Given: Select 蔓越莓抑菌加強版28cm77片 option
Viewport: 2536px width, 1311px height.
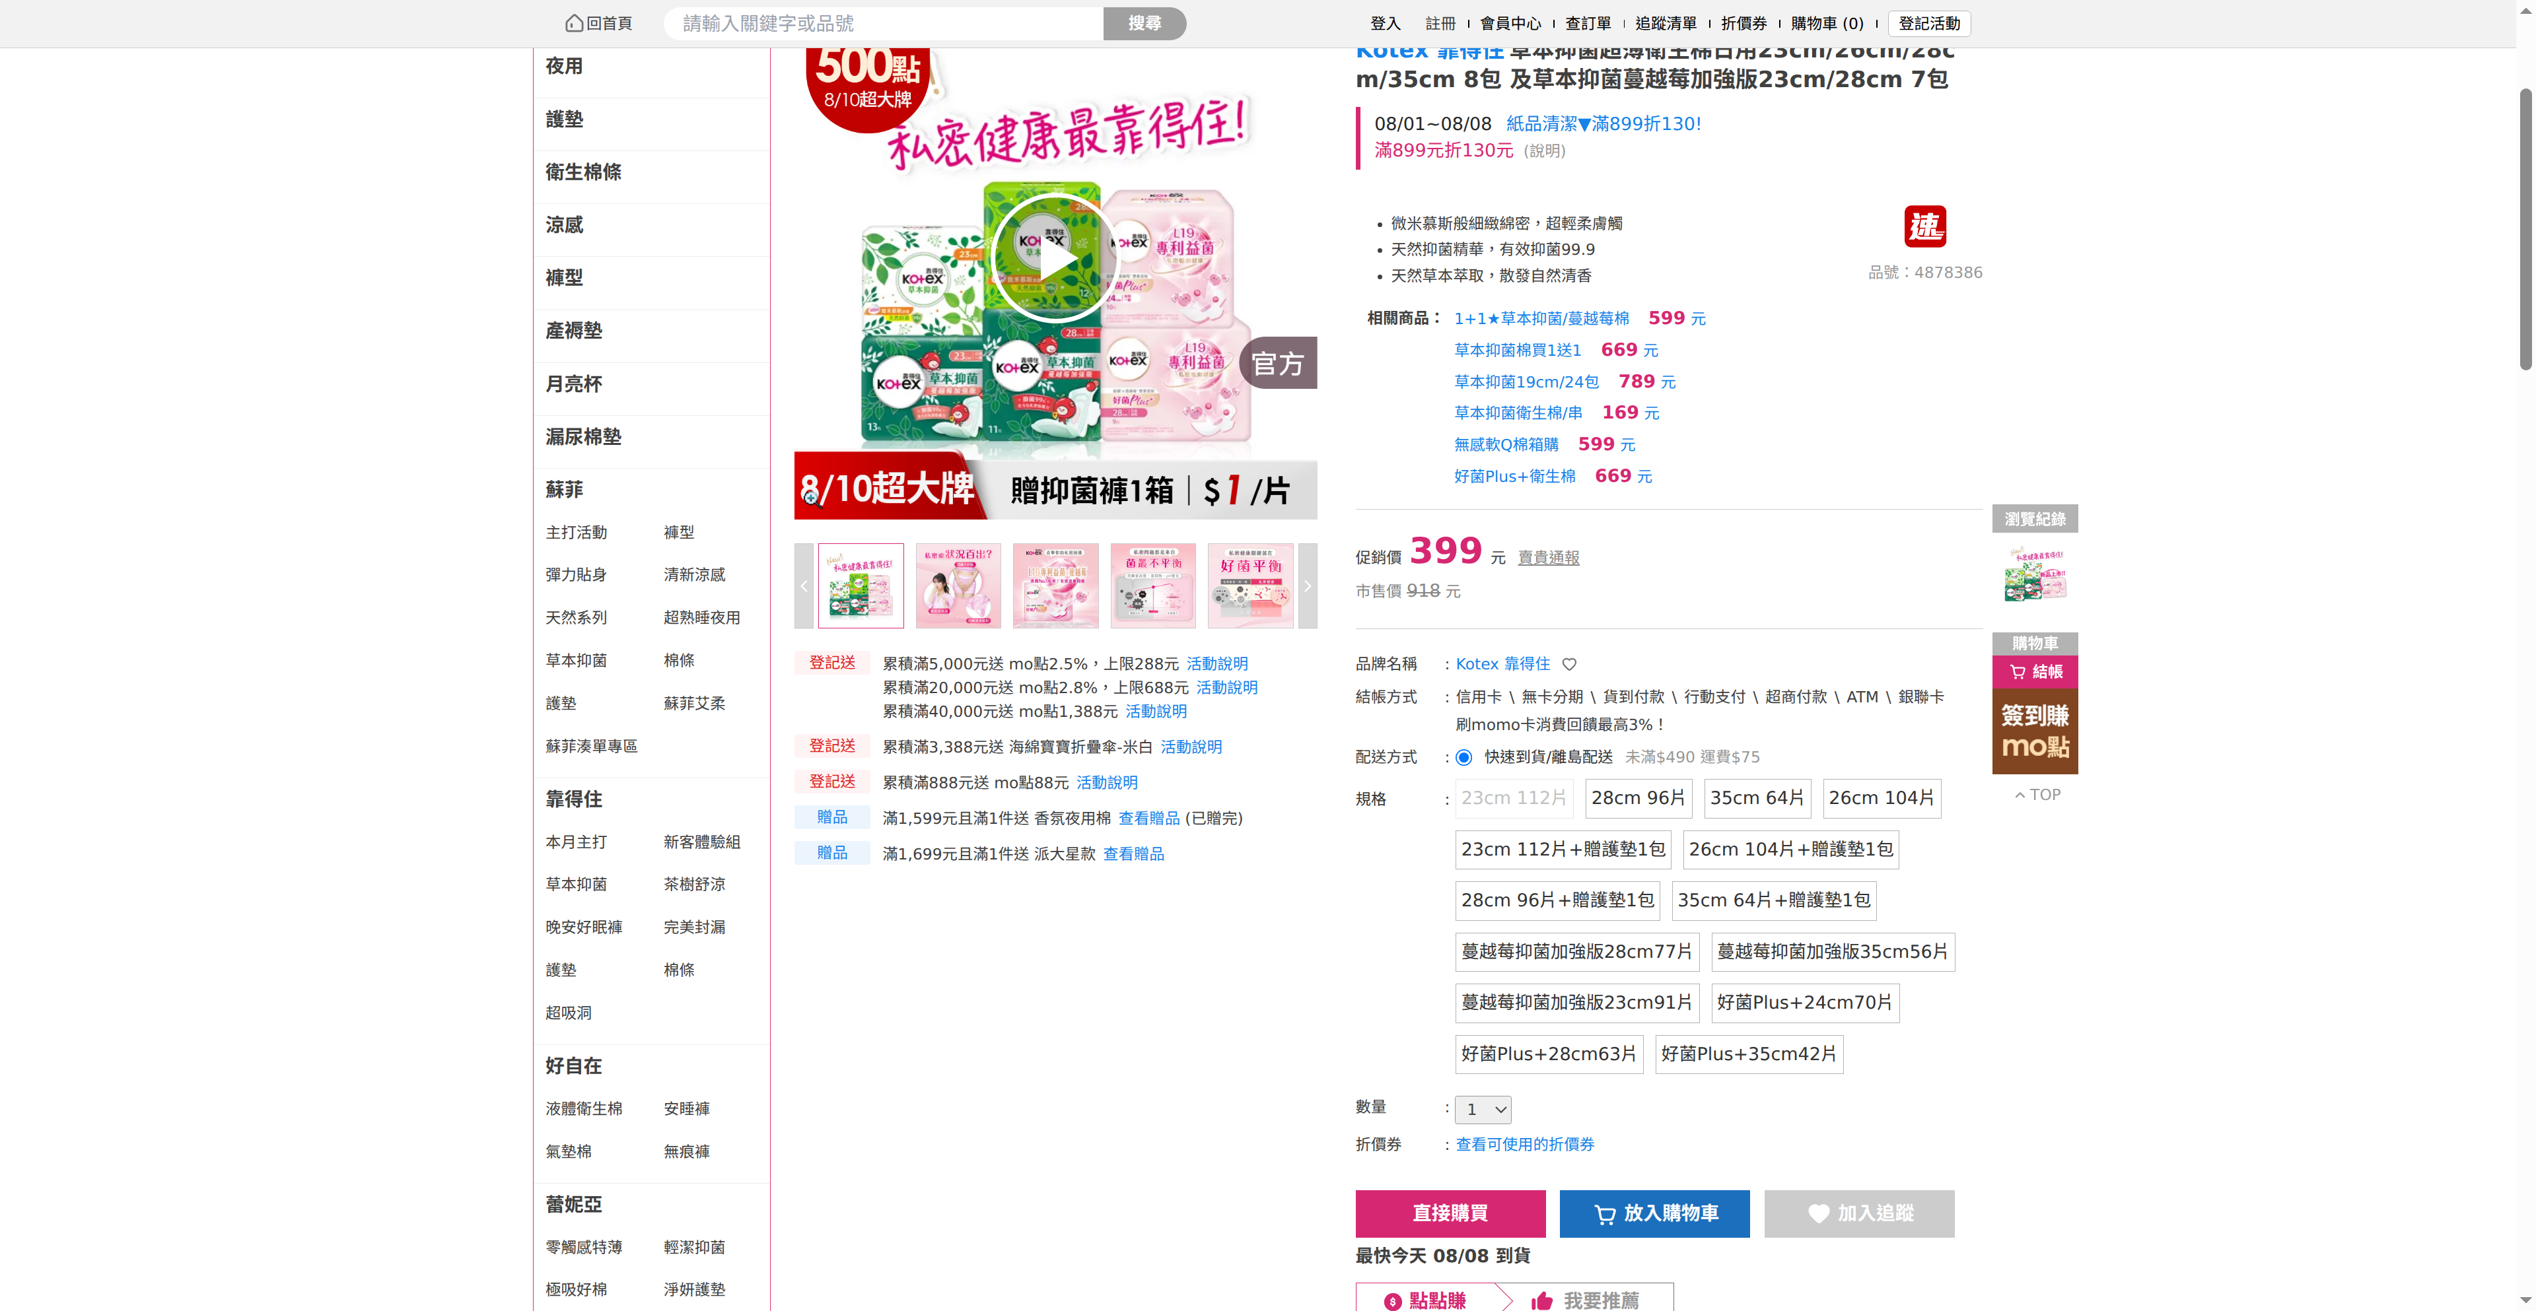Looking at the screenshot, I should (1577, 952).
